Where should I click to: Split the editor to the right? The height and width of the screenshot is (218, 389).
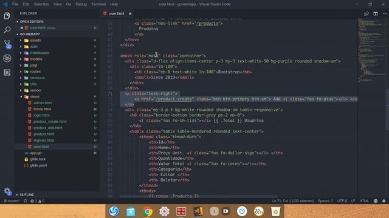[x=376, y=14]
